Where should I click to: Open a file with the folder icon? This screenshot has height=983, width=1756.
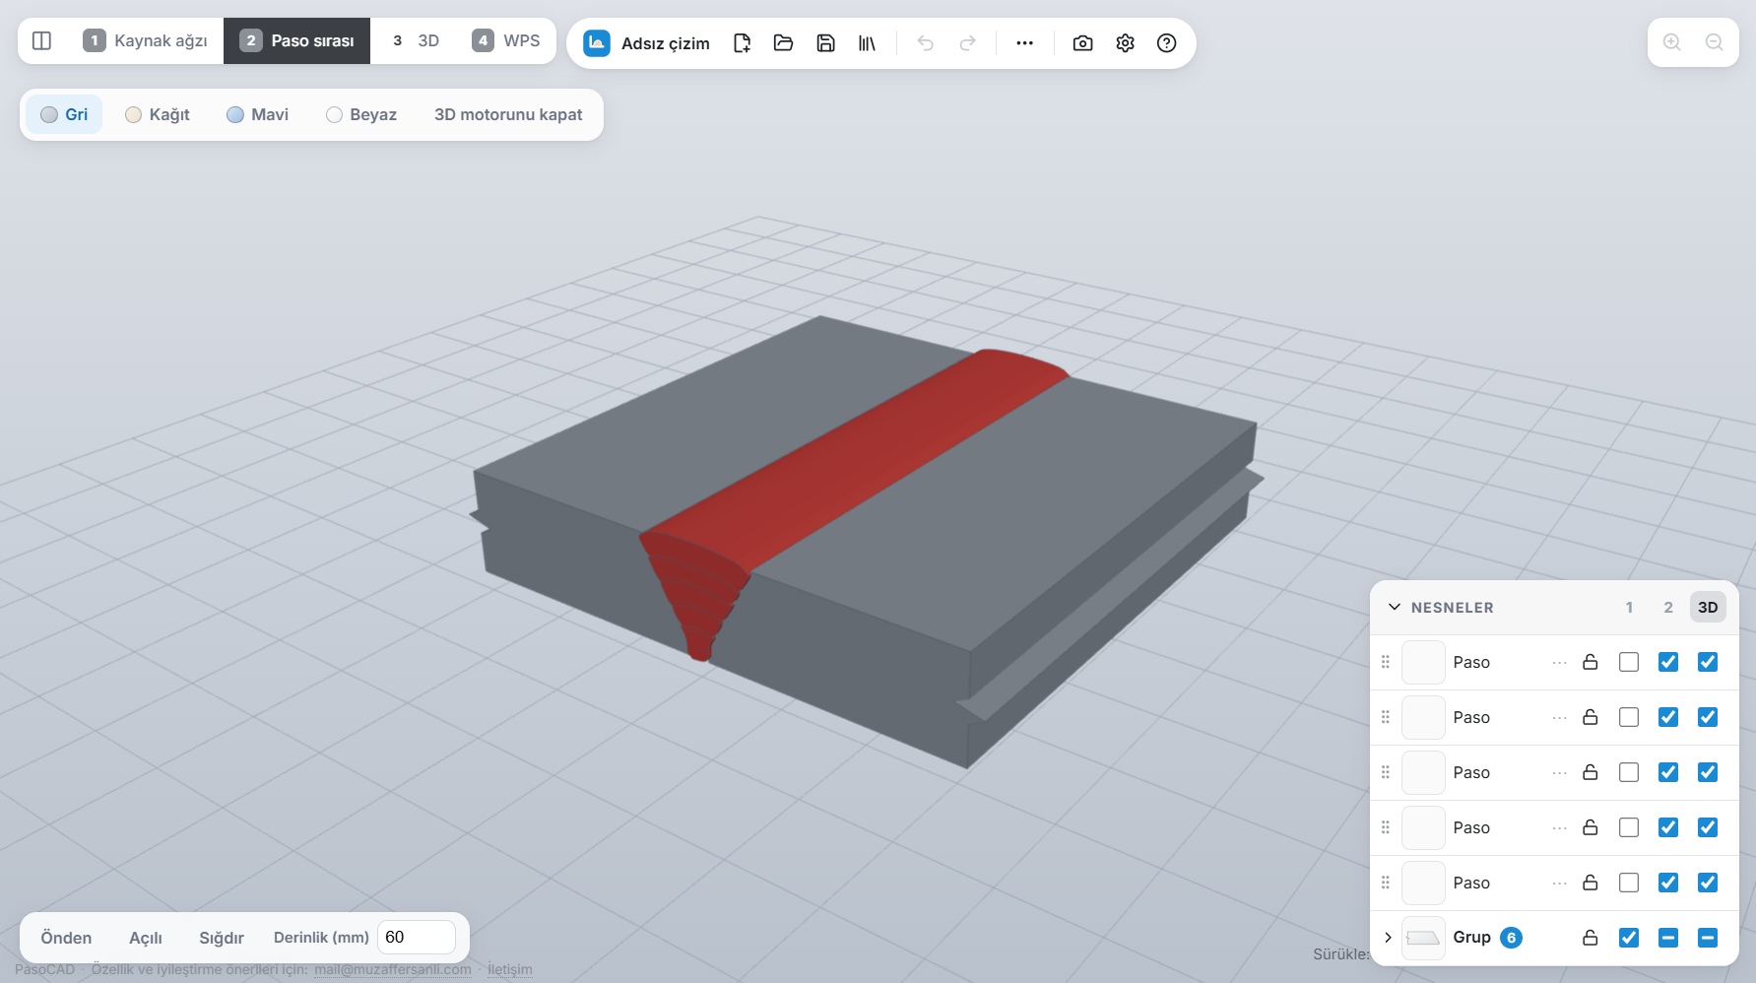[784, 43]
